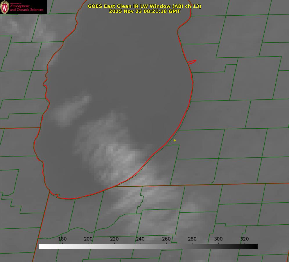
Task: Click the 260 tick label on the colorbar
Action: coord(166,239)
